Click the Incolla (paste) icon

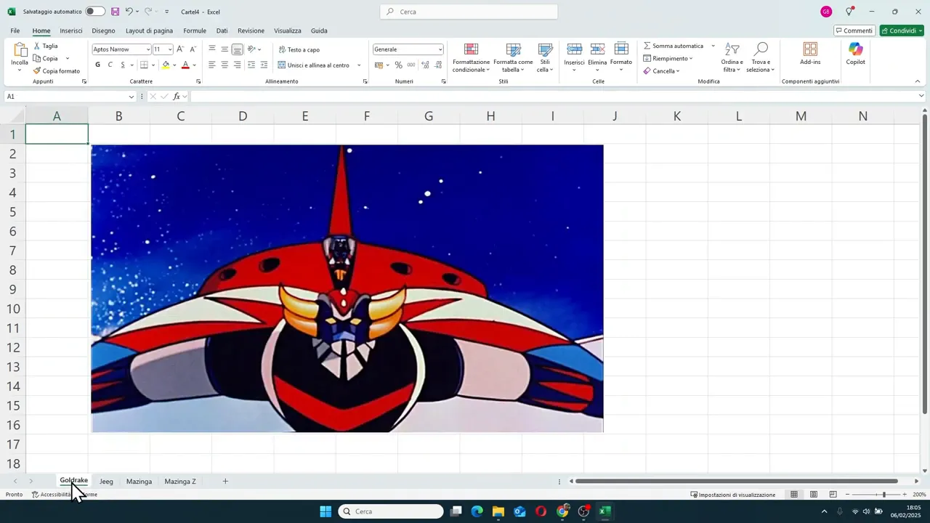(x=20, y=50)
